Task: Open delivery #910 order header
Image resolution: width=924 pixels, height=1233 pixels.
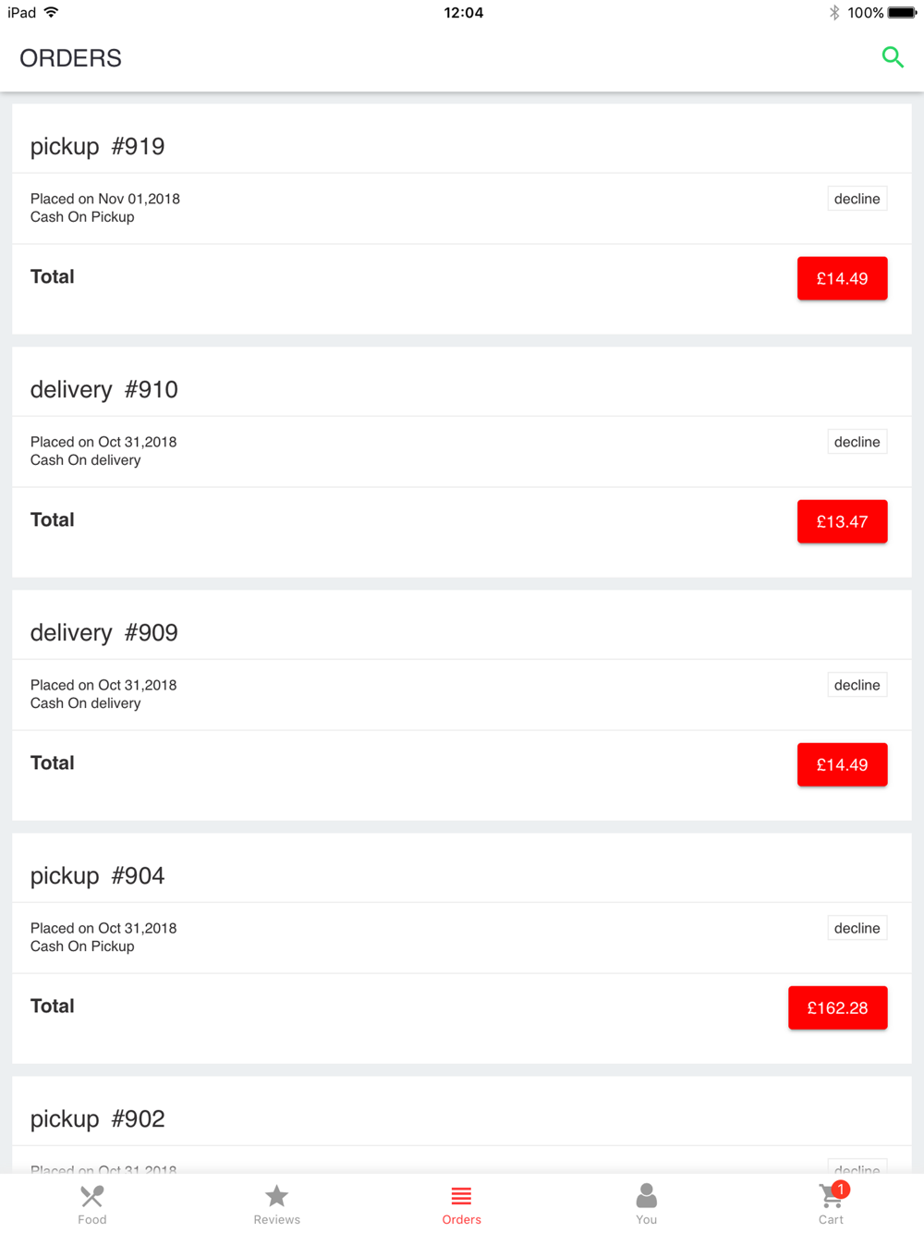Action: click(x=103, y=389)
